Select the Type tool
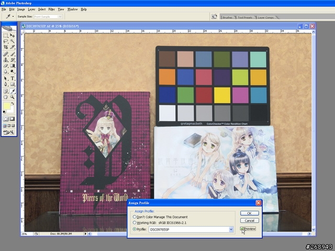Viewport: 335px width, 251px height. (x=12, y=78)
